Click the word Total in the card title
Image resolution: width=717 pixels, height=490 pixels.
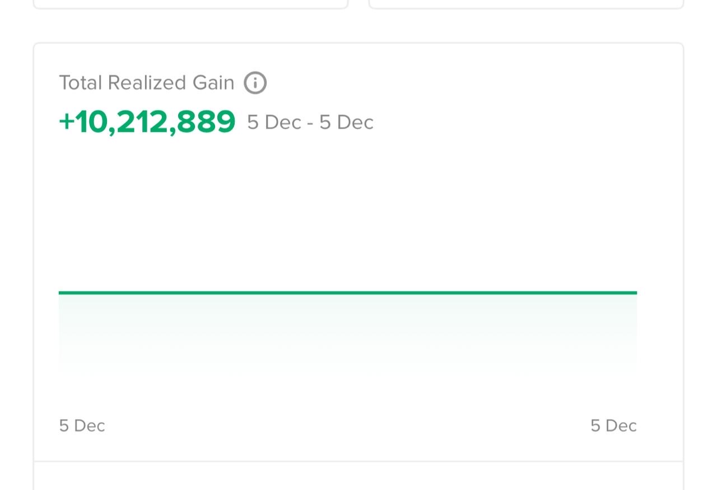(81, 83)
